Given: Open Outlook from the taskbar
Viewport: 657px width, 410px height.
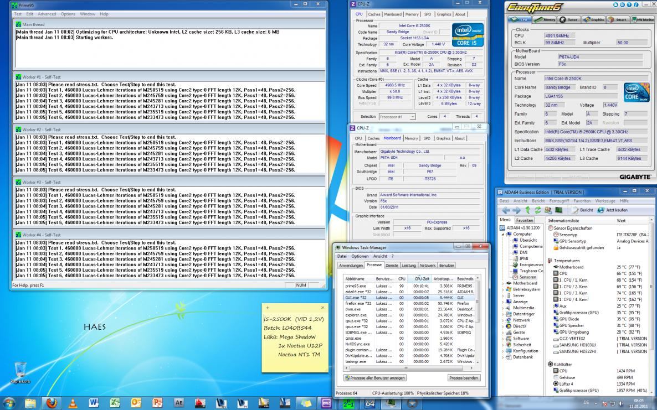Looking at the screenshot, I should (x=136, y=403).
